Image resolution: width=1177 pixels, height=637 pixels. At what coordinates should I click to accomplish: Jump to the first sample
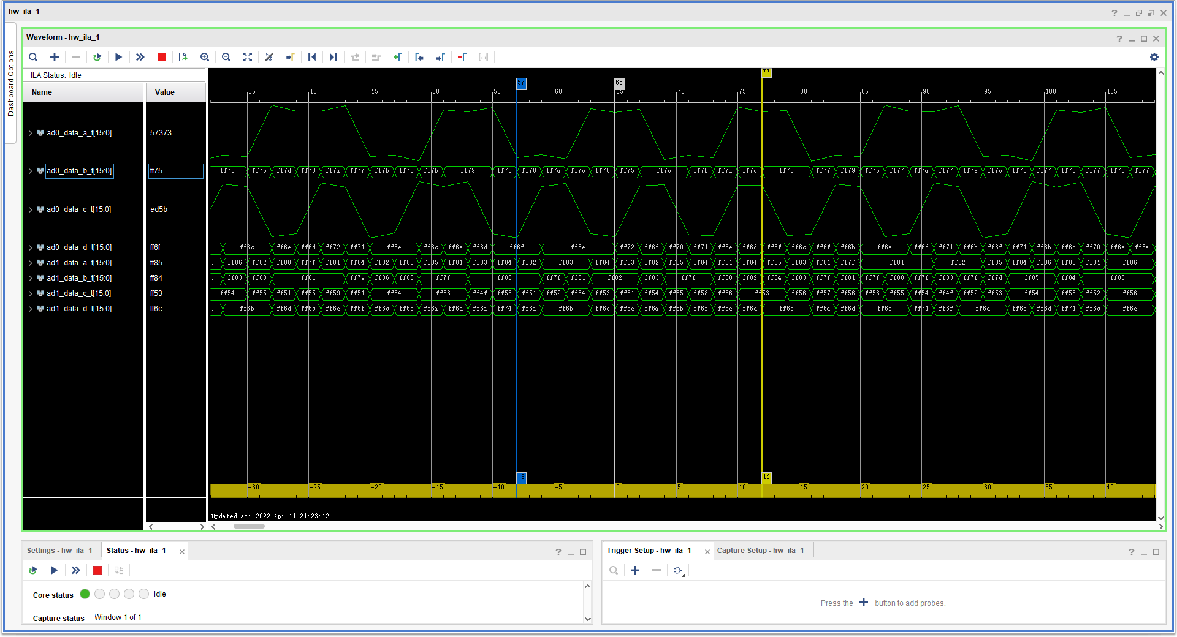click(x=312, y=57)
